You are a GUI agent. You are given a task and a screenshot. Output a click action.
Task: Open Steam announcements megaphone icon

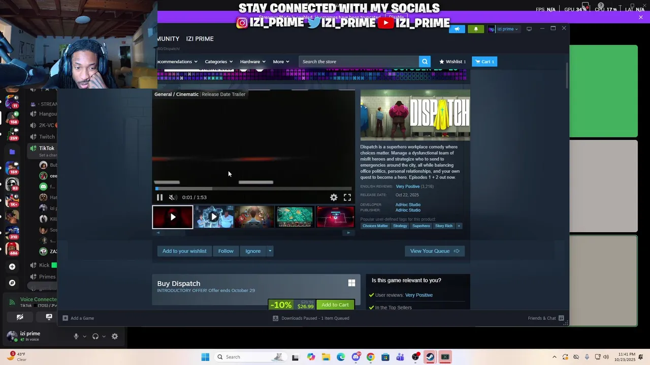click(457, 29)
